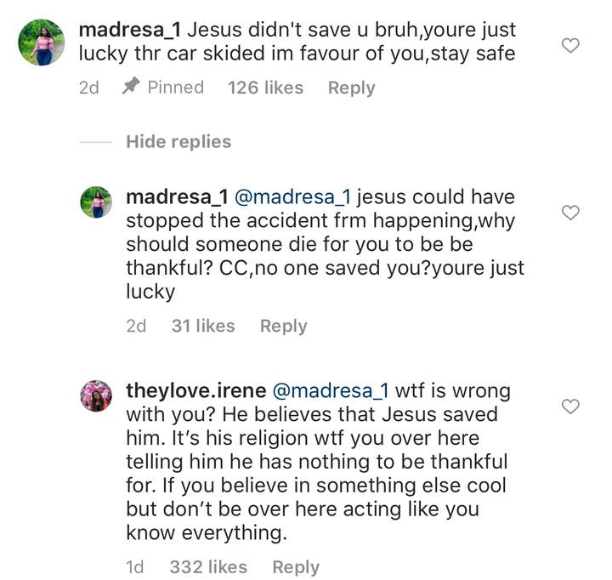Reply to madresa_1's second comment
This screenshot has width=612, height=580.
pos(283,326)
